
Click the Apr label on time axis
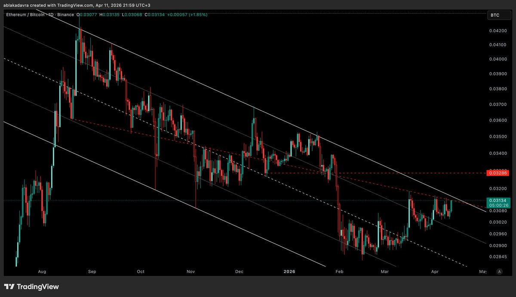(x=435, y=271)
